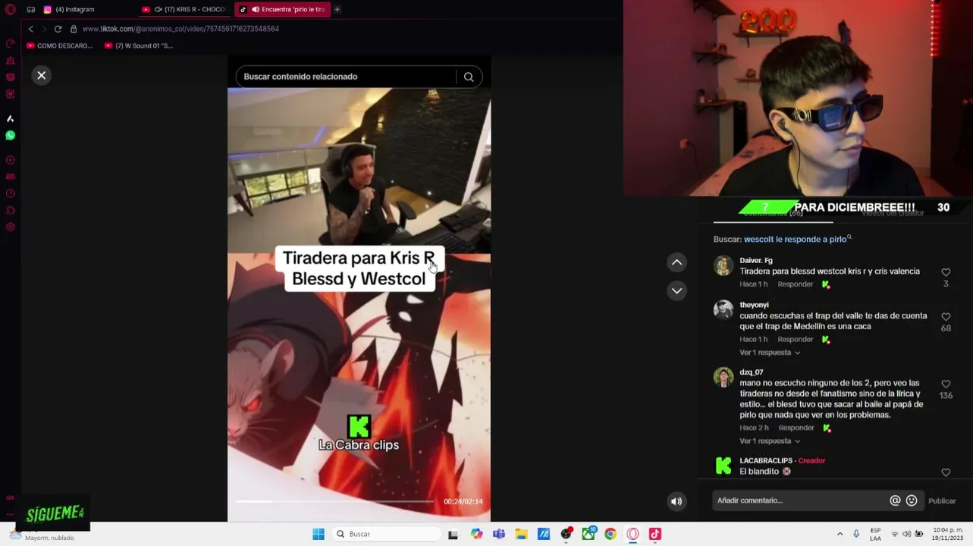Open Microsoft Teams from the taskbar

(x=499, y=534)
